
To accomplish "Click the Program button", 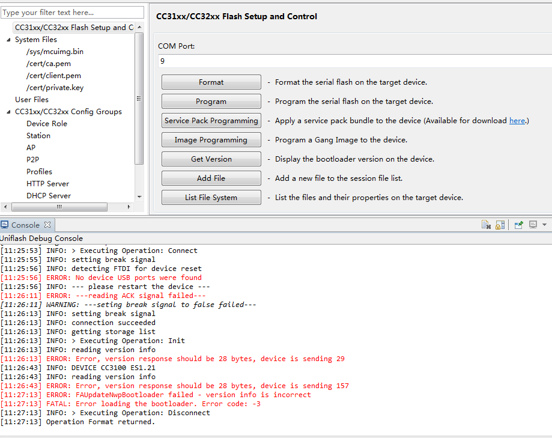I will (x=211, y=102).
